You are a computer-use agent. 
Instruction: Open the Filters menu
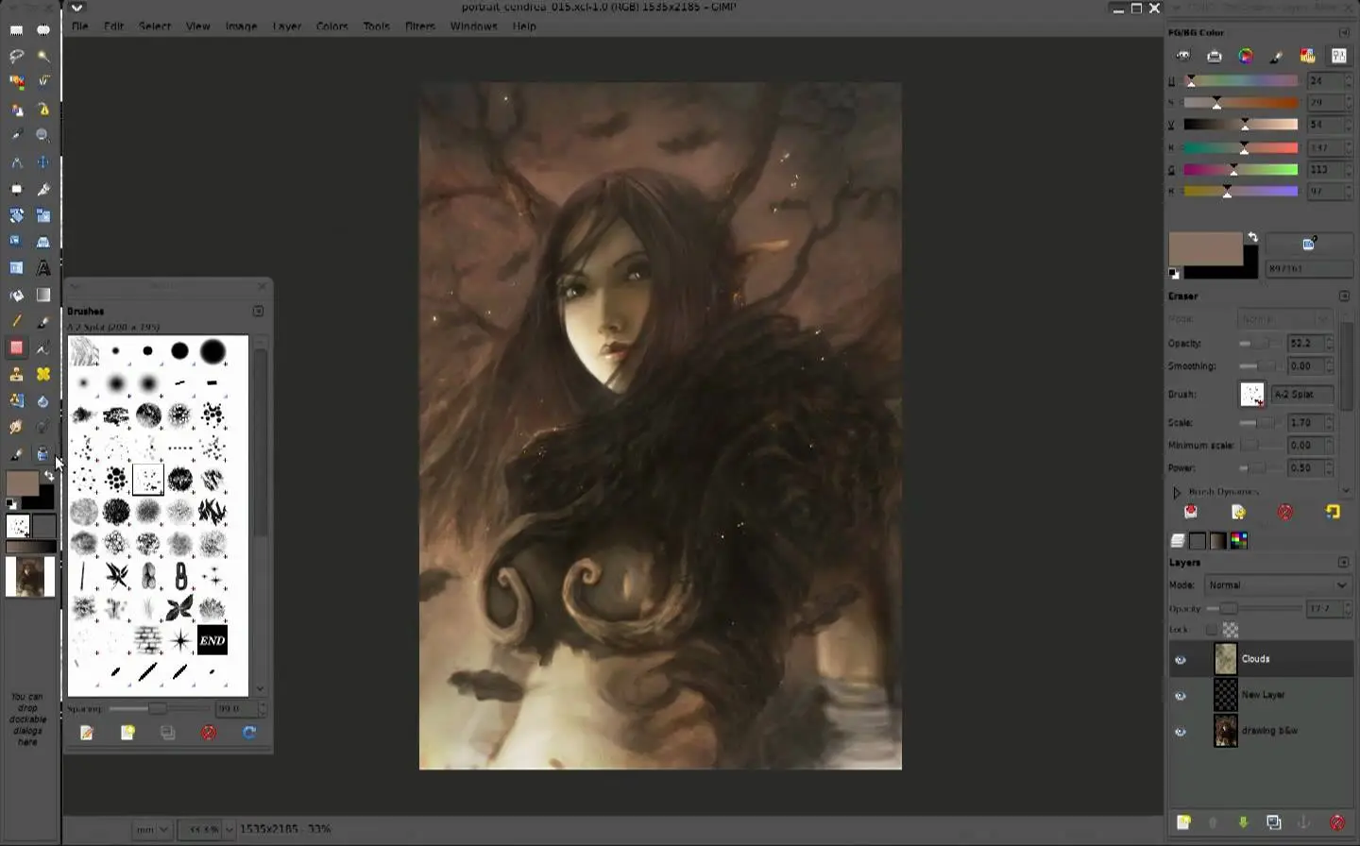tap(420, 26)
